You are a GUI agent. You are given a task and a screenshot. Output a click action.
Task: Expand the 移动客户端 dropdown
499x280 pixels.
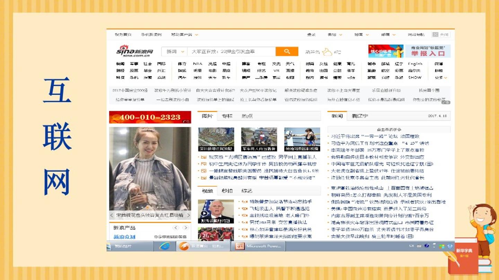pyautogui.click(x=185, y=35)
